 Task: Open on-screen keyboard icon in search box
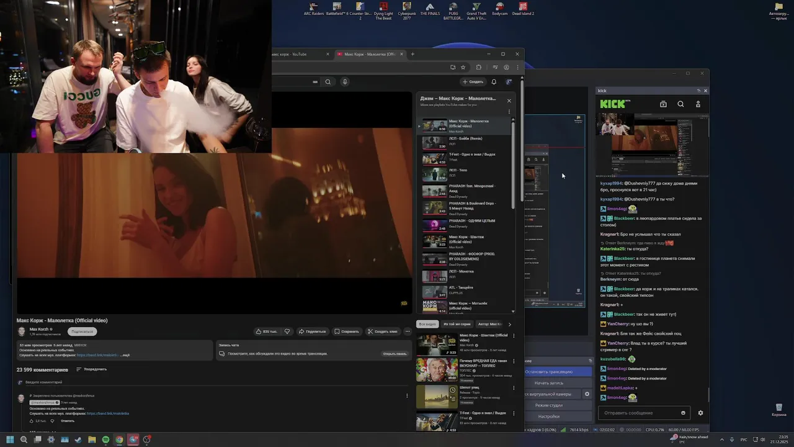point(315,82)
